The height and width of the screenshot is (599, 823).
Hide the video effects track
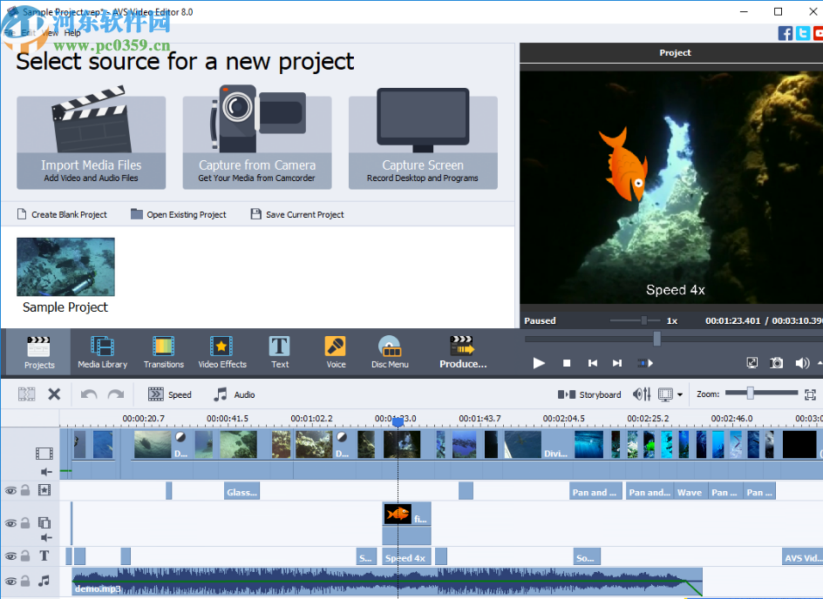(9, 489)
